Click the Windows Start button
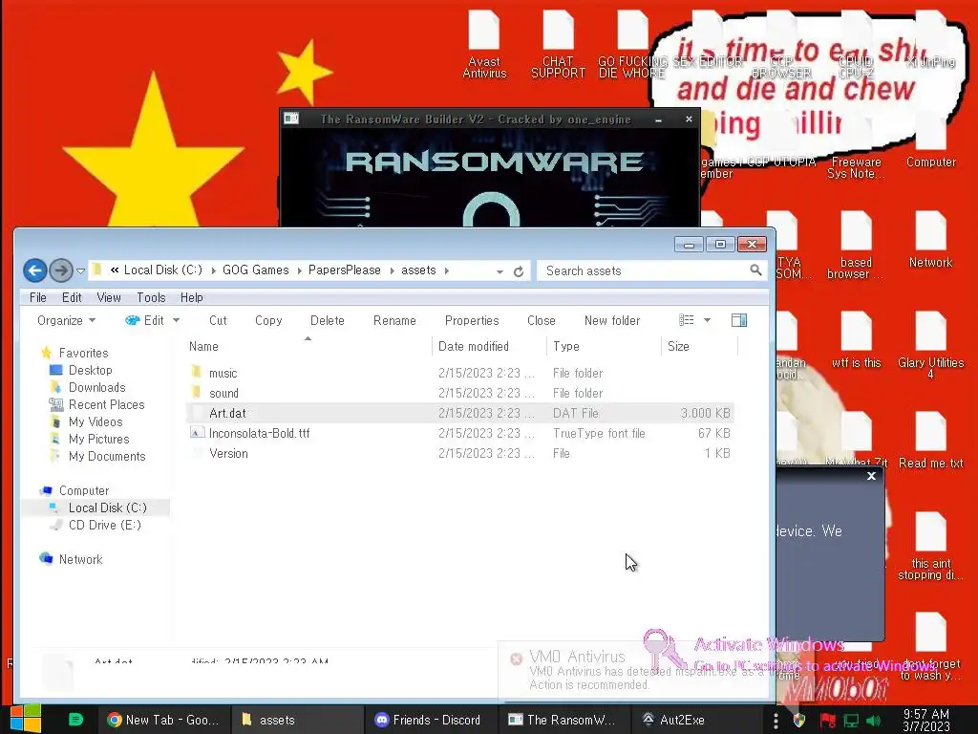The image size is (978, 734). [26, 719]
